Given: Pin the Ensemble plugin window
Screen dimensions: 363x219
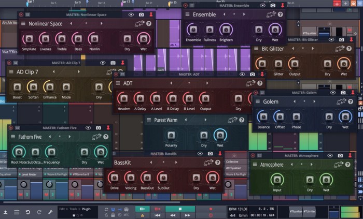Looking at the screenshot, I should point(283,6).
